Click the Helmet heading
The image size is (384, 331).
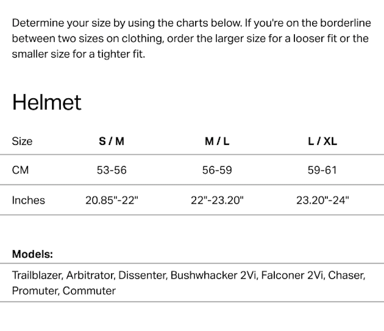[x=47, y=102]
